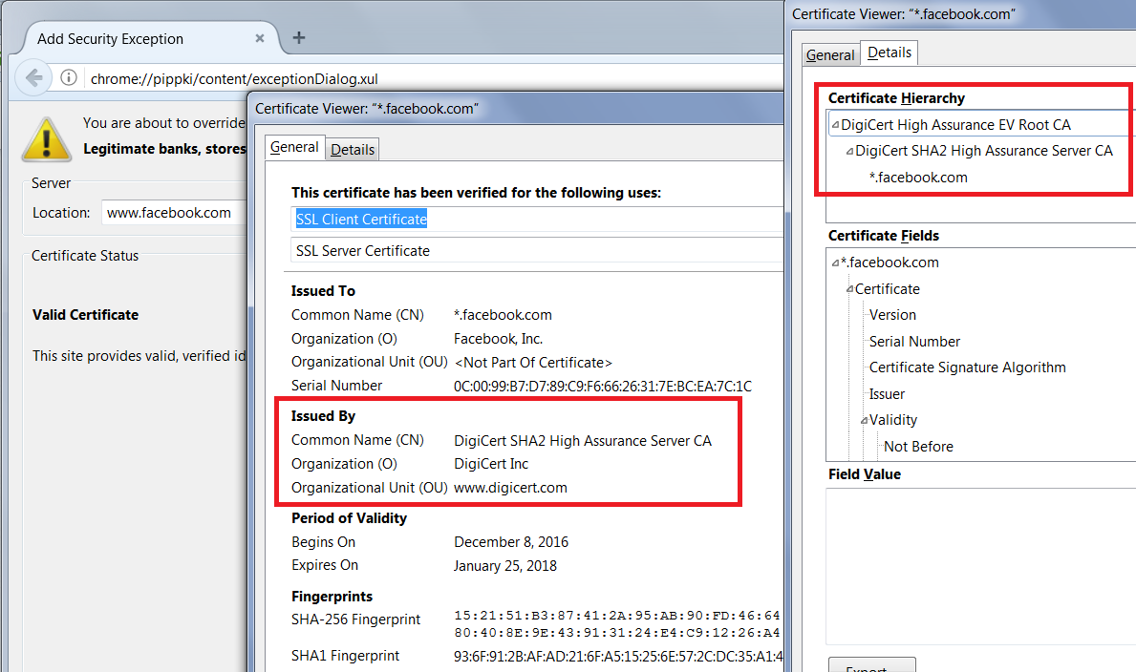Select *.facebook.com row in Certificate Fields
The height and width of the screenshot is (672, 1136).
(890, 262)
